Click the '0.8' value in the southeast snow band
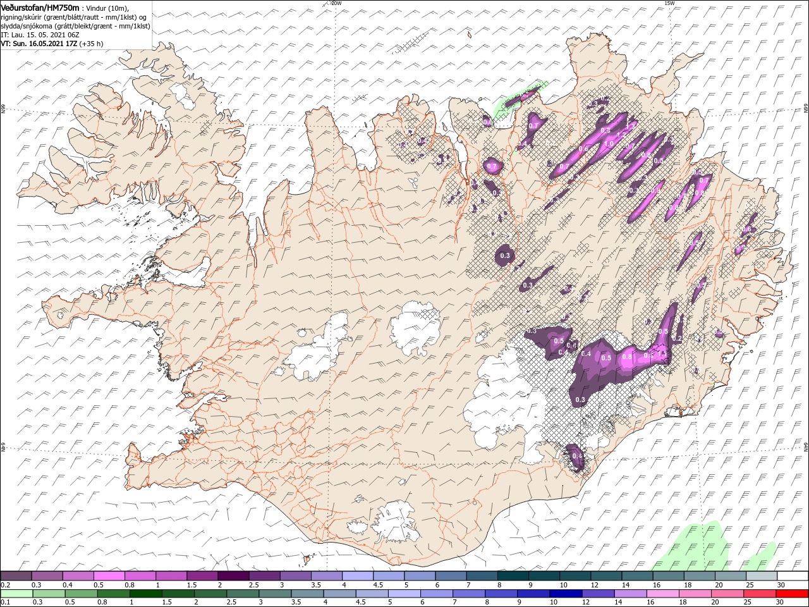Screen dimensions: 809x607 coord(627,357)
